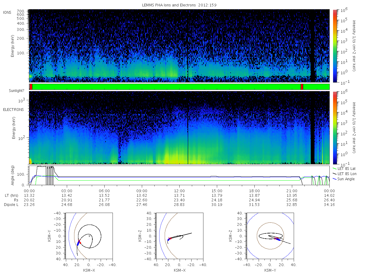Click the ion intensity color scale bar
This screenshot has height=275, width=366.
[335, 46]
